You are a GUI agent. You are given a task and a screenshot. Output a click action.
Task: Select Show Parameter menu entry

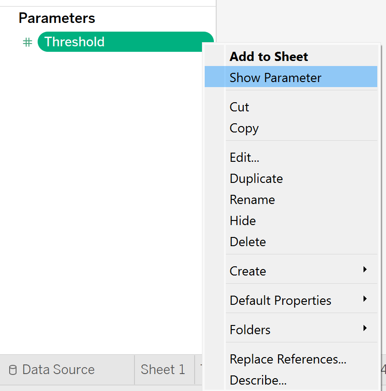[275, 77]
